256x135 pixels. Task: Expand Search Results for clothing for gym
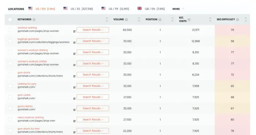tap(93, 86)
